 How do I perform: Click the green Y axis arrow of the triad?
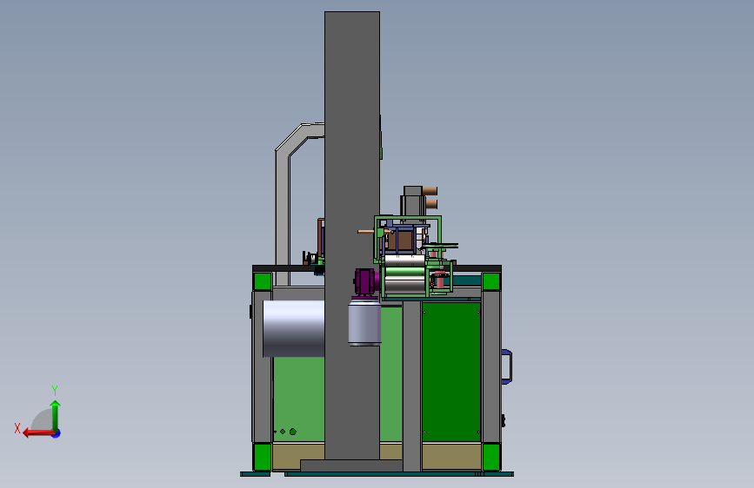point(56,416)
